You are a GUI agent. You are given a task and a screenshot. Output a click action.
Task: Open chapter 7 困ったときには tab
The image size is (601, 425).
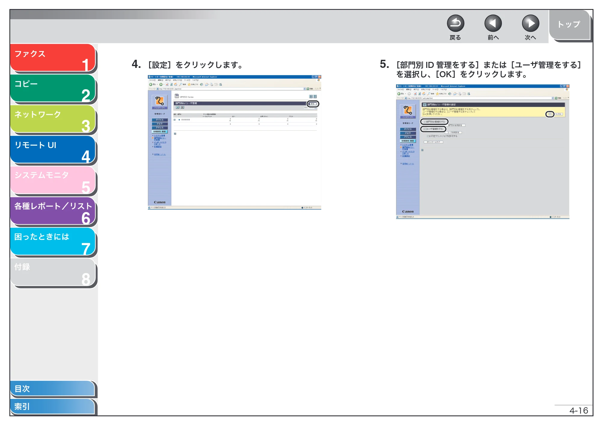coord(53,241)
